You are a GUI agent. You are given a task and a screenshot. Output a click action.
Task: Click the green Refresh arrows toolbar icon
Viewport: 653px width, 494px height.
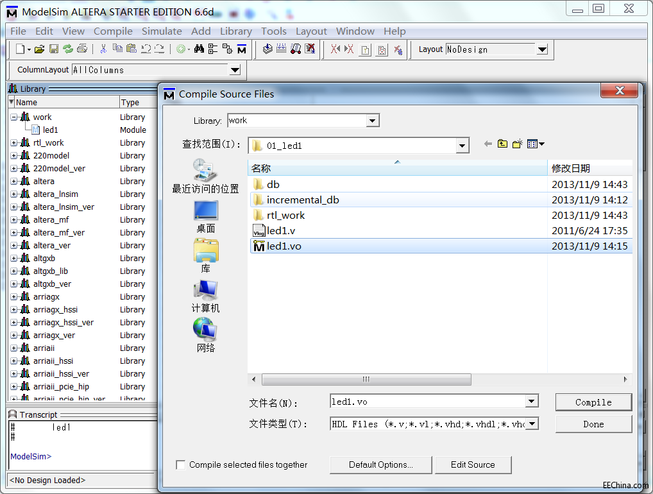pos(67,49)
